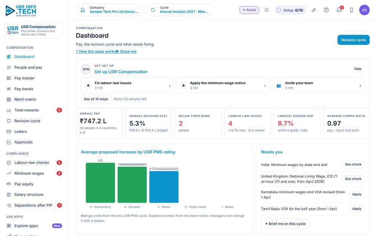Open the AR user avatar
The image size is (377, 236).
364,10
